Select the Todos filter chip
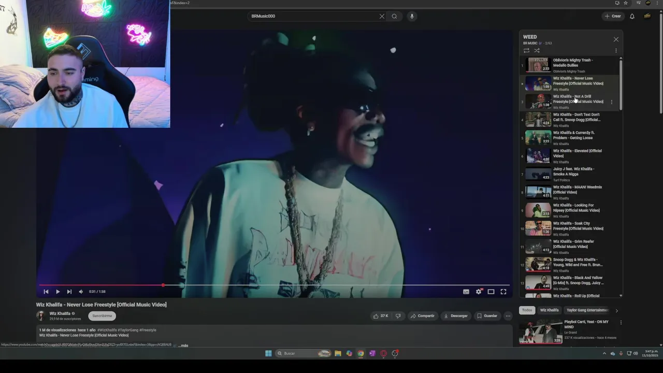Screen dimensions: 663x373 click(527, 310)
